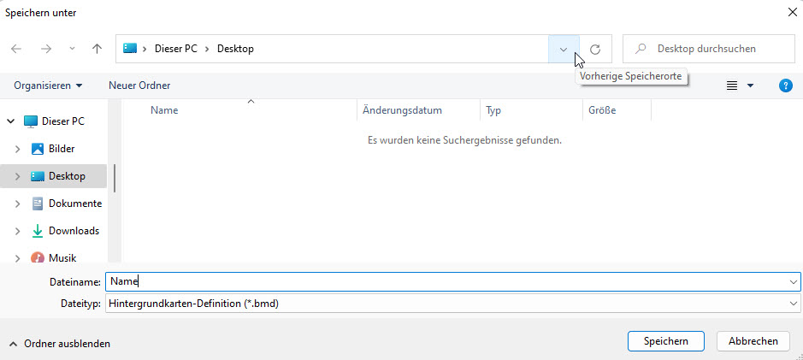Sort by the Änderungsdatum column header
The image size is (803, 360).
(402, 110)
